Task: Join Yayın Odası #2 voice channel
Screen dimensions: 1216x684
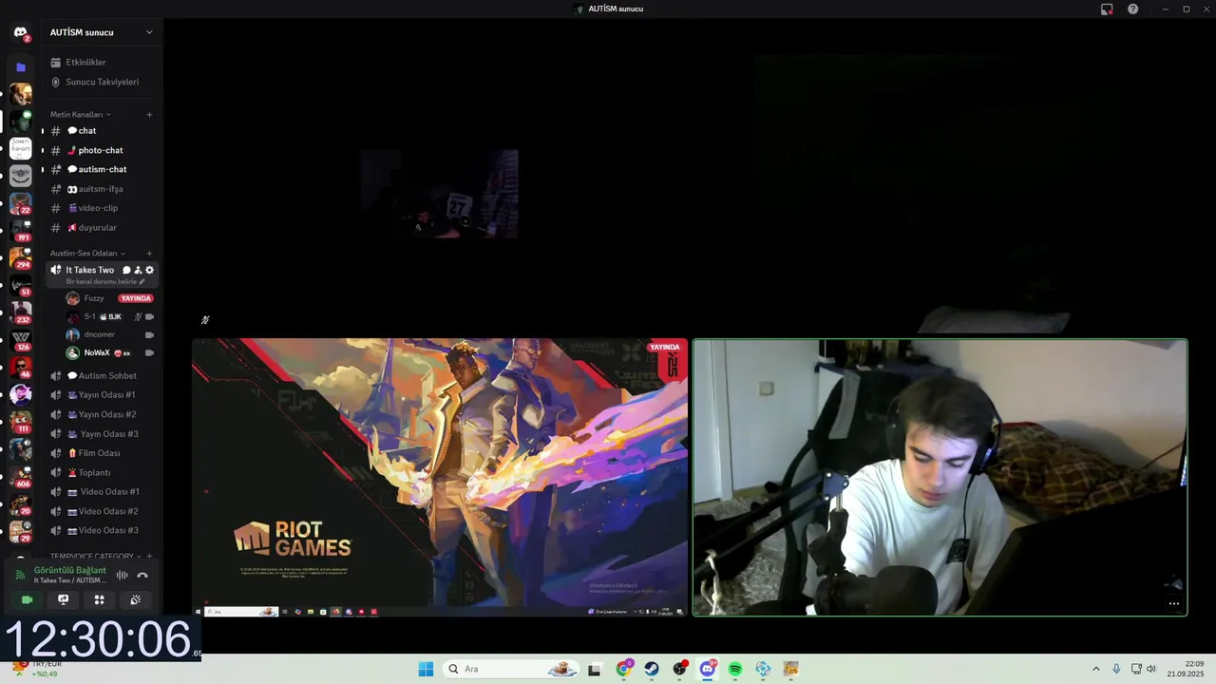Action: [102, 414]
